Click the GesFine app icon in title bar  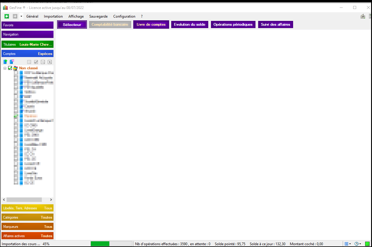click(5, 7)
